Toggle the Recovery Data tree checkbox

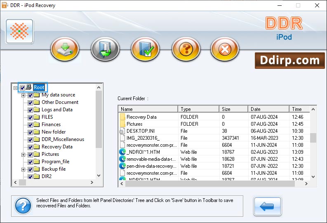30,147
